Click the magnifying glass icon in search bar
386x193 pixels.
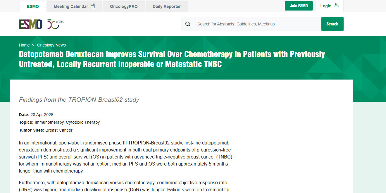coord(188,24)
